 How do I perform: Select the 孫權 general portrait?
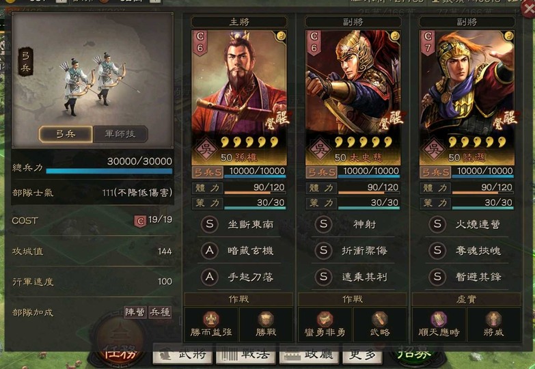coord(239,97)
